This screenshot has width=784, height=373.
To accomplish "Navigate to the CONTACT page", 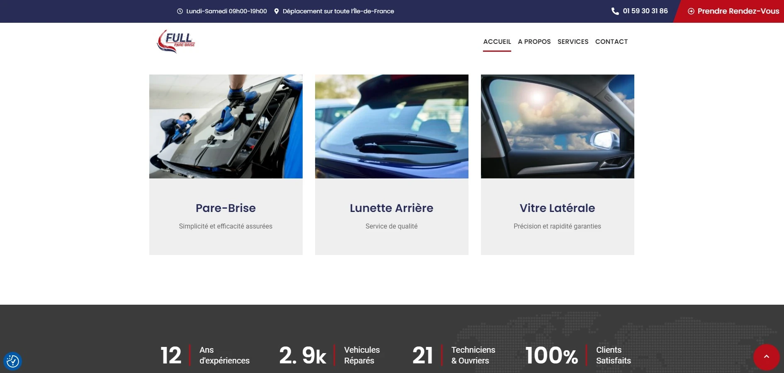I will (x=611, y=41).
